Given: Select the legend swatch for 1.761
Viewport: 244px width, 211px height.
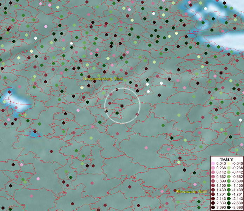Looking at the screenshot, I should coord(213,194).
